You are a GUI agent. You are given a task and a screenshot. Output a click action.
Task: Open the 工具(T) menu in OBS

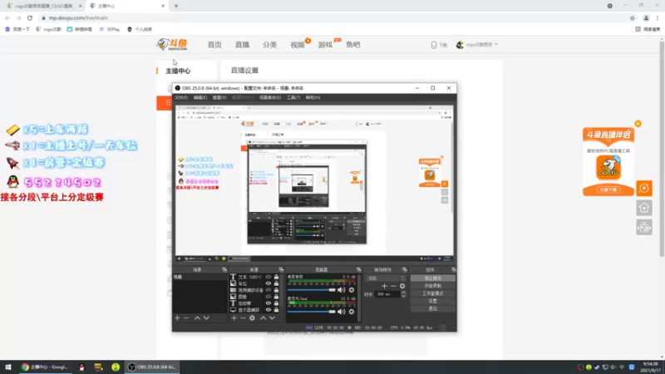click(x=293, y=97)
